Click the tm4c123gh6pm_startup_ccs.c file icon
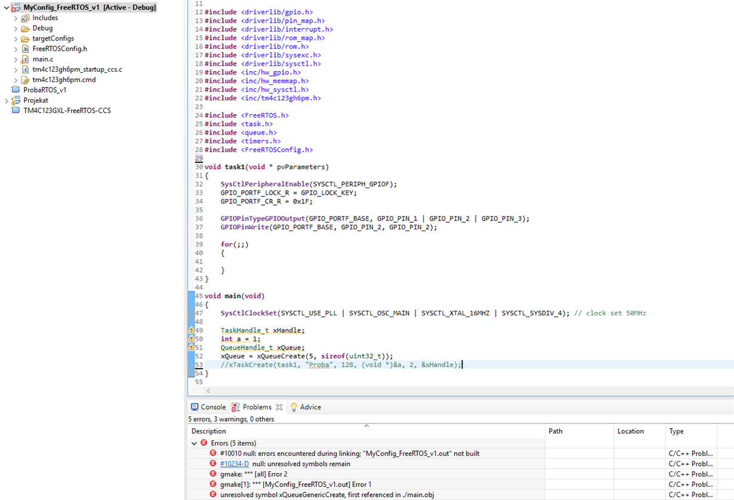 point(25,70)
